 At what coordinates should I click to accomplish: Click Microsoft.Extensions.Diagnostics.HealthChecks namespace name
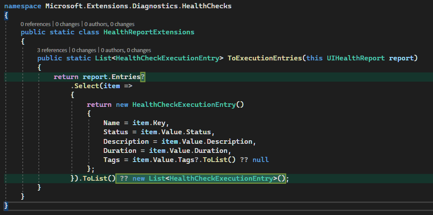pyautogui.click(x=139, y=6)
